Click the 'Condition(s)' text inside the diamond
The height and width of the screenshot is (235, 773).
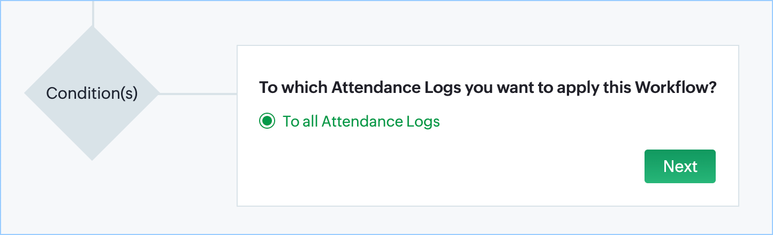92,93
